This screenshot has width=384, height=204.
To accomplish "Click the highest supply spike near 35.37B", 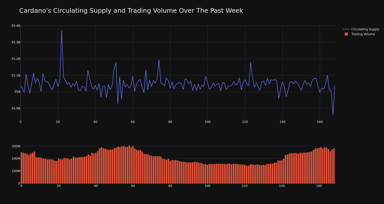I will [61, 31].
